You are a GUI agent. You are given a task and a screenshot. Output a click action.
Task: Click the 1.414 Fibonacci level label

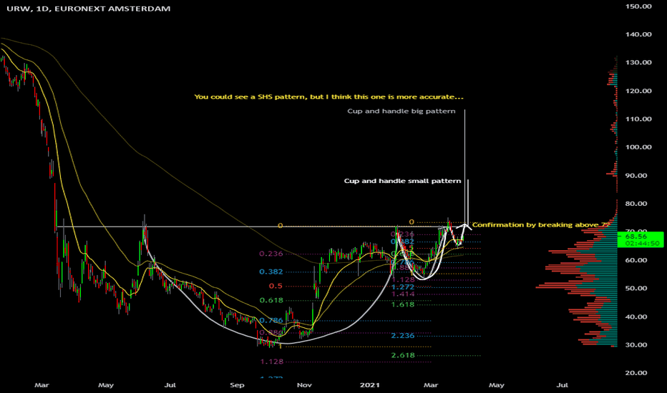coord(403,294)
